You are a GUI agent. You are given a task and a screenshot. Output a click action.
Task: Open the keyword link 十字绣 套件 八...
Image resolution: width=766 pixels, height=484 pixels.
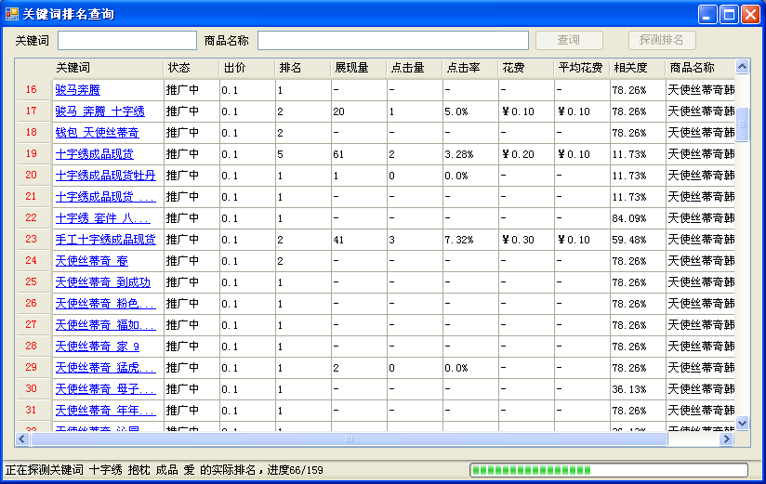(103, 218)
